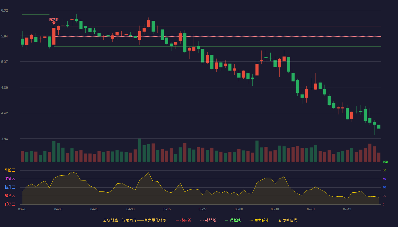Click the 100 indicator axis value

click(385, 162)
